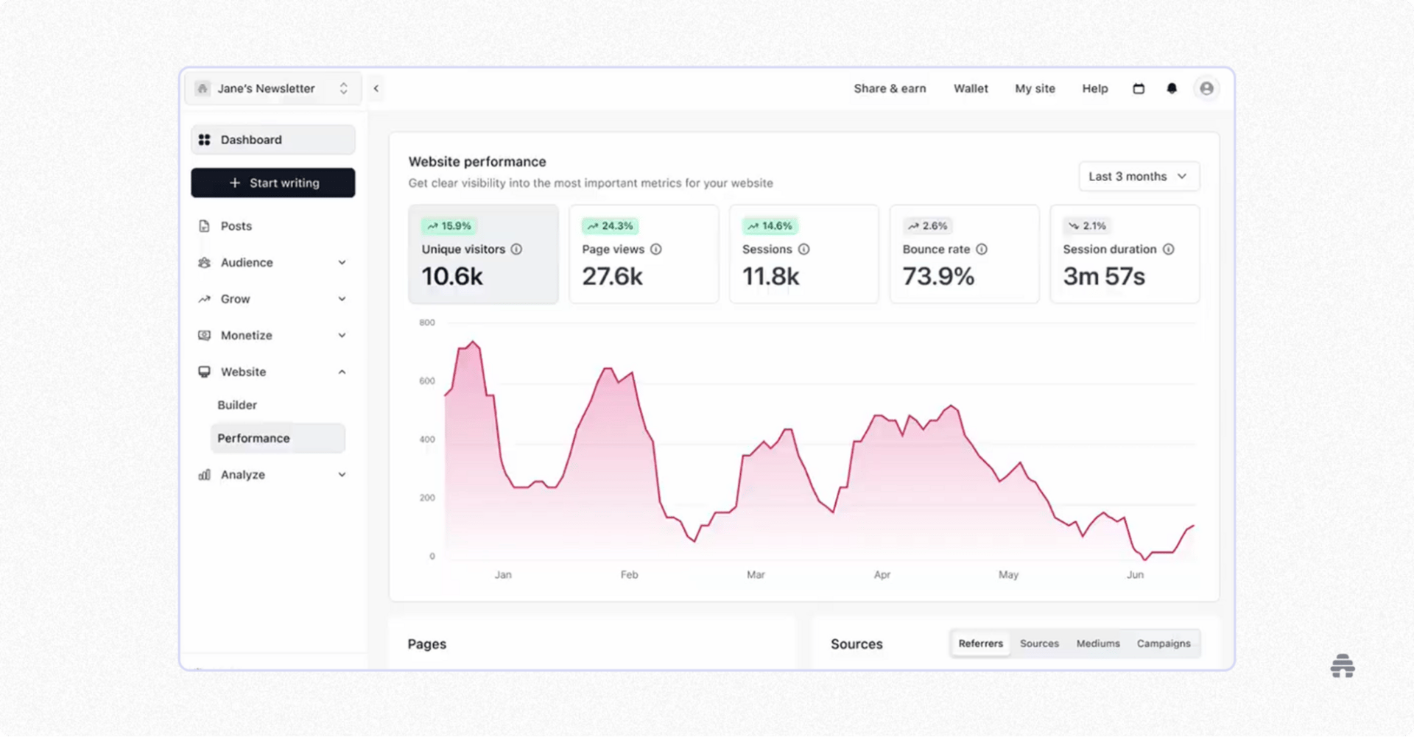
Task: Collapse the Website sidebar section
Action: [272, 372]
